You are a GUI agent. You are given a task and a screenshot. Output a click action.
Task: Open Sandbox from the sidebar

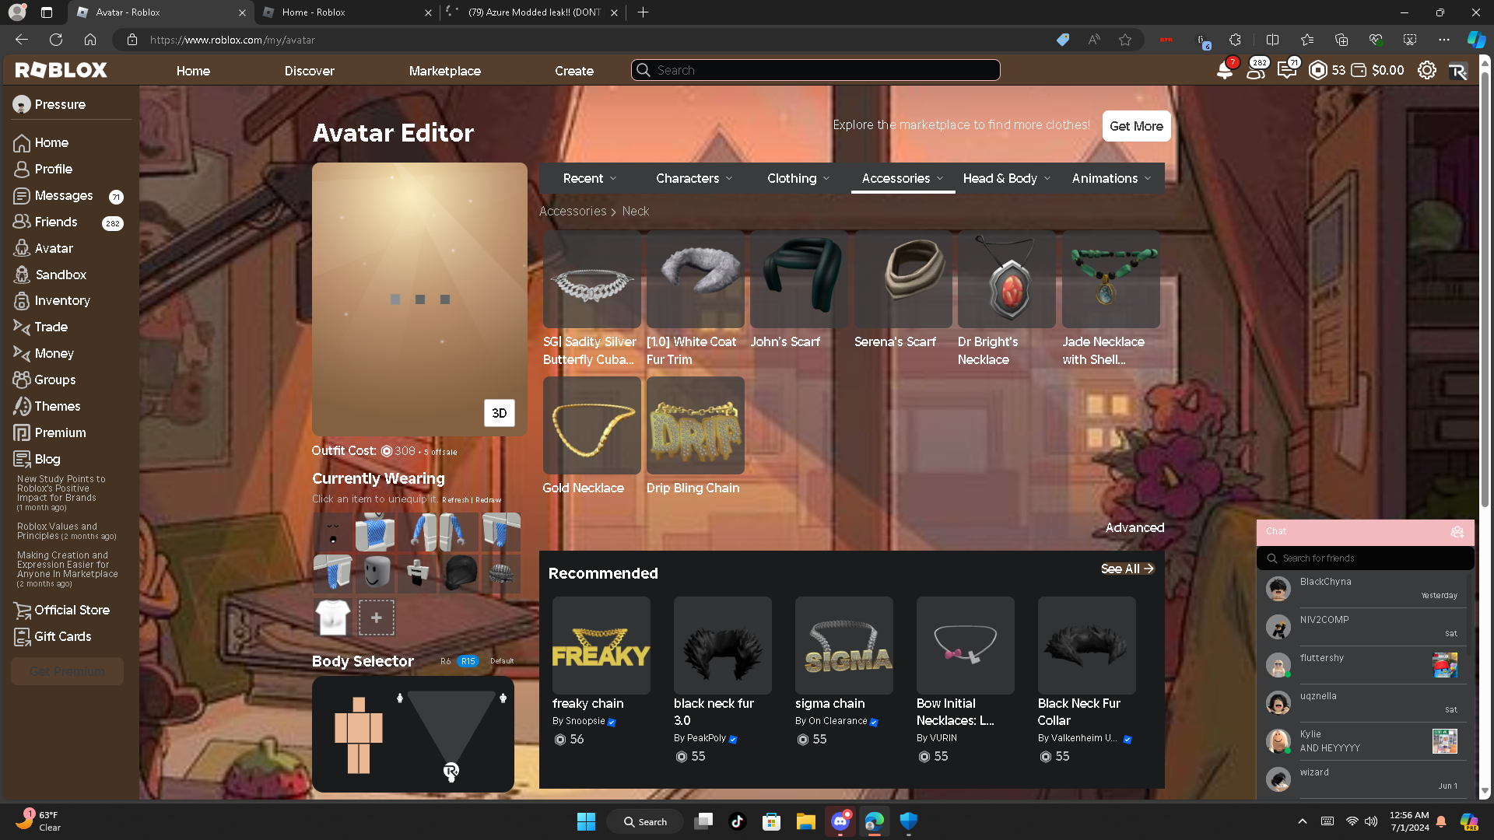coord(61,275)
